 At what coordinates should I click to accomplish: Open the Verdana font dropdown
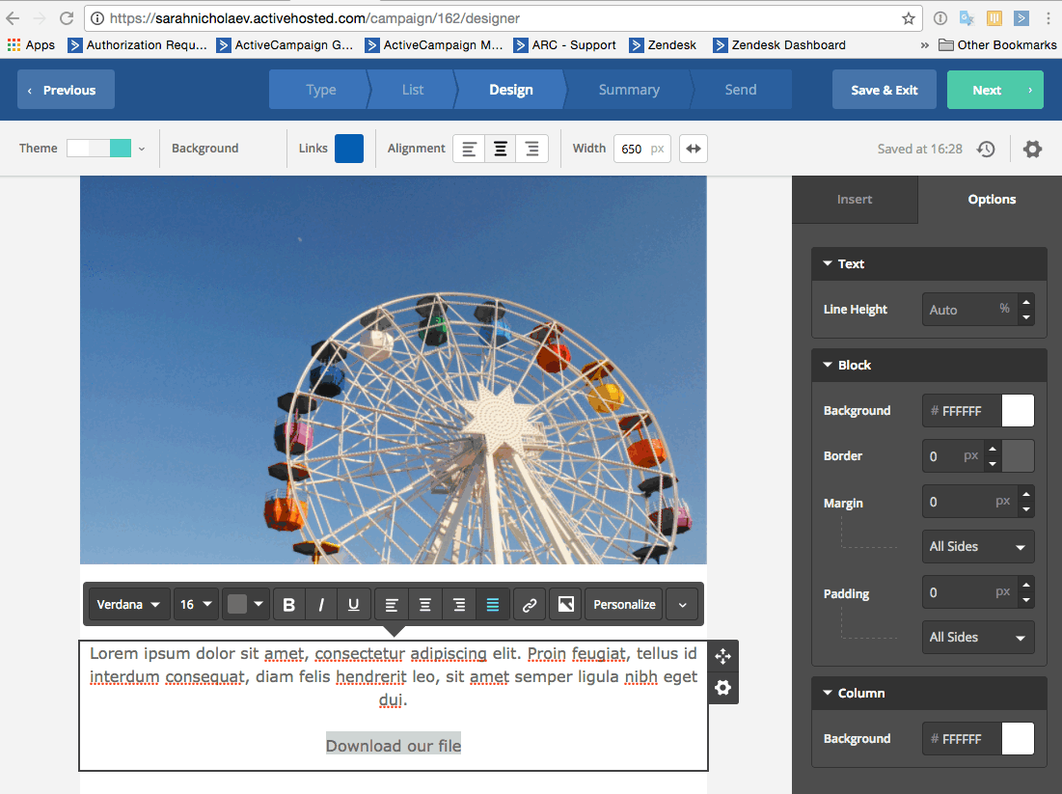pyautogui.click(x=129, y=605)
